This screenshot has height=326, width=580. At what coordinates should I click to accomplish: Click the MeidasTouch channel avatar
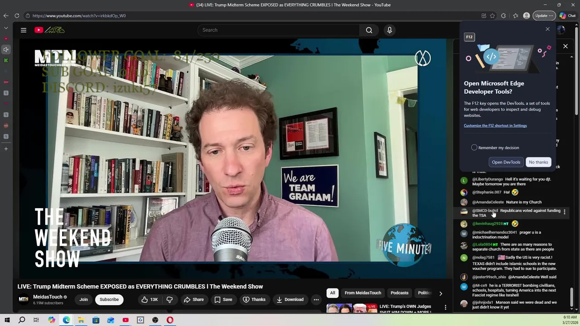tap(23, 299)
